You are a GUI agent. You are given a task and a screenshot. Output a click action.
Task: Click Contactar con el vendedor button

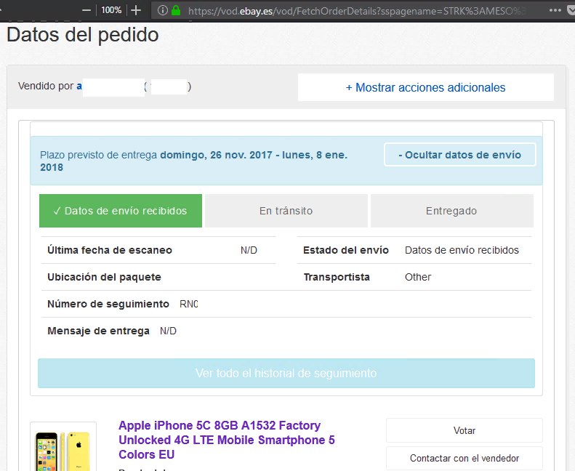click(464, 459)
